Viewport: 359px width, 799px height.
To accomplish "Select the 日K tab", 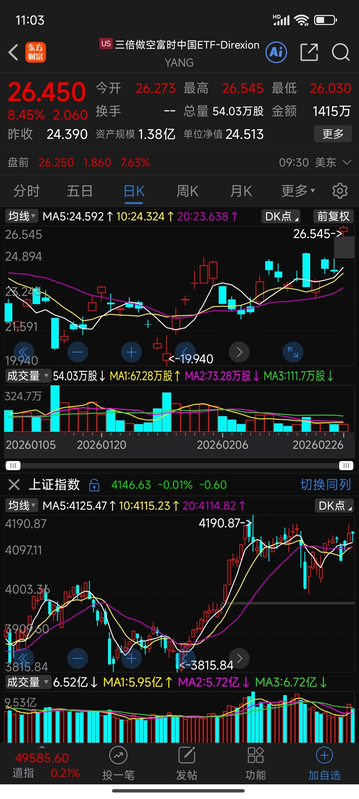I will 134,192.
